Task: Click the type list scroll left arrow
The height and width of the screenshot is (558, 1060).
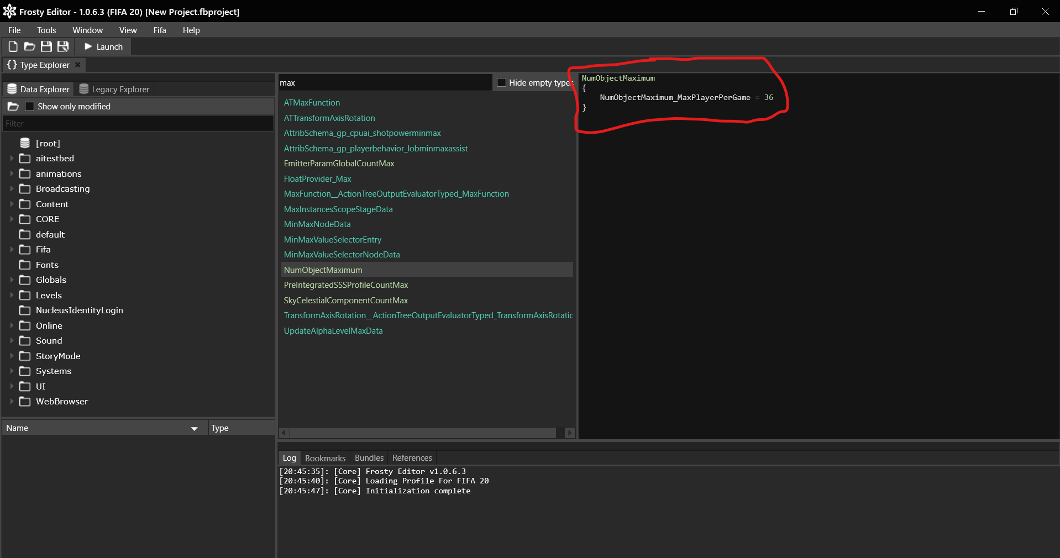Action: coord(284,433)
